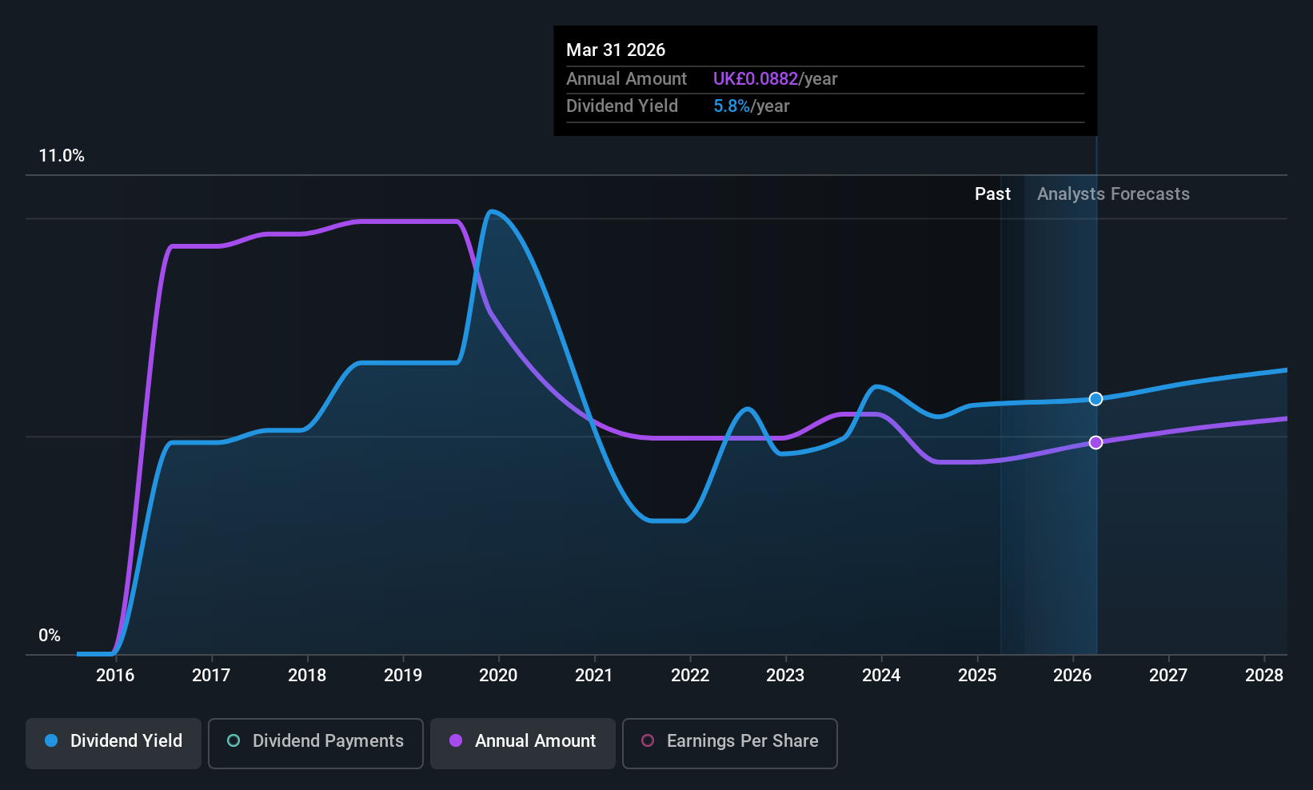The height and width of the screenshot is (790, 1313).
Task: Click the 0% y-axis label
Action: pos(50,636)
